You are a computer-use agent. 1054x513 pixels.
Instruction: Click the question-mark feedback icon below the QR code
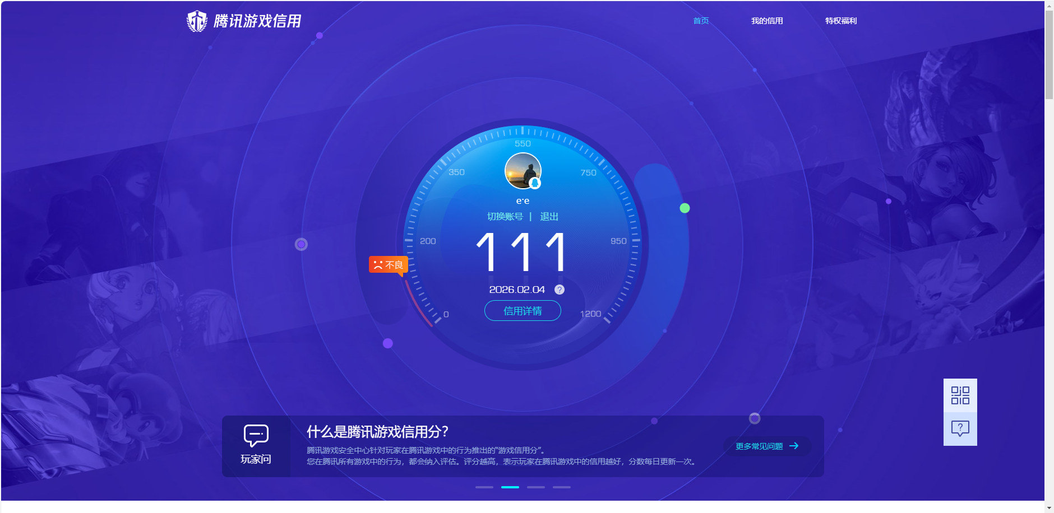[x=960, y=428]
